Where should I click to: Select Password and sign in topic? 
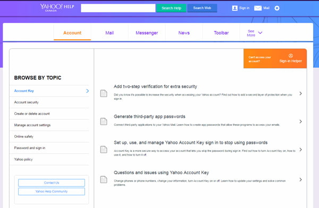pos(49,148)
